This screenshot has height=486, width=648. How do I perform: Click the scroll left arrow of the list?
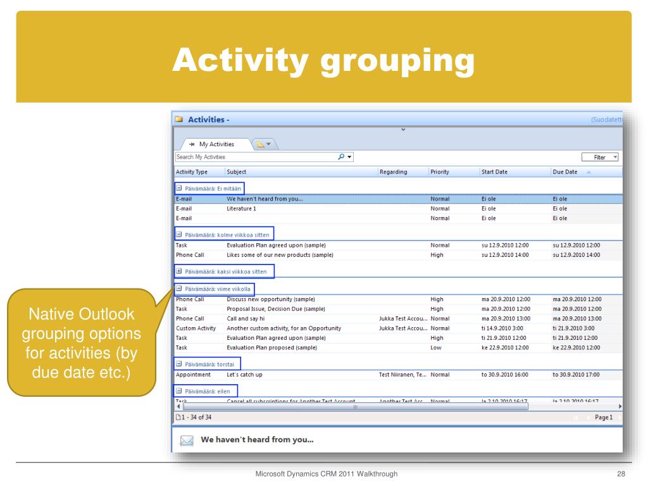pos(178,407)
